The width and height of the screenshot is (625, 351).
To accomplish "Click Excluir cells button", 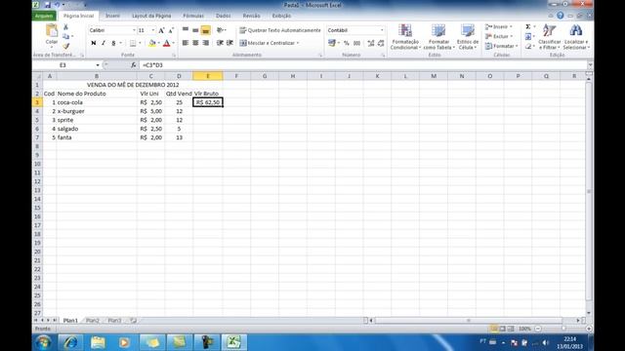I will (x=499, y=36).
